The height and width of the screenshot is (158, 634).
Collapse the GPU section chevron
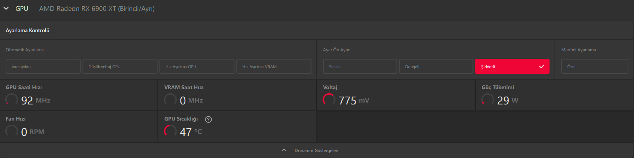6,8
